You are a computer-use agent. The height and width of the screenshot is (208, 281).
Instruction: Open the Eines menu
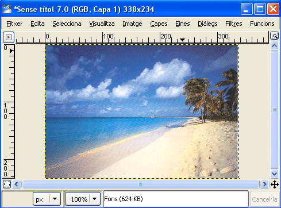point(183,24)
